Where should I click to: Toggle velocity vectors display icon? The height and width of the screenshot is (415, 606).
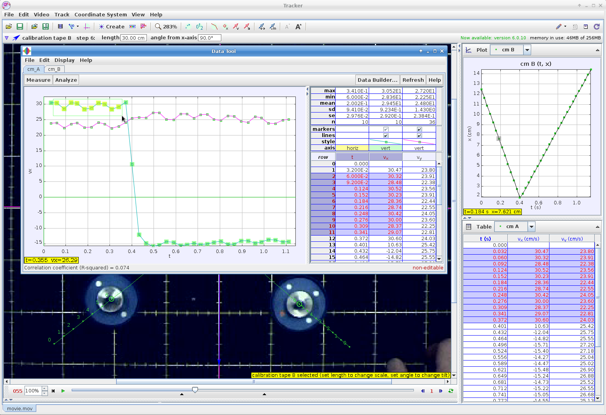tap(236, 26)
